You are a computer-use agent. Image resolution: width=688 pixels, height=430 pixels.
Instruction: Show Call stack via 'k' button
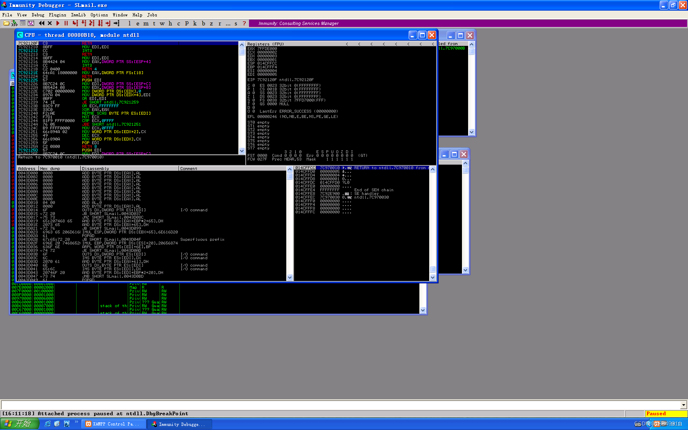tap(195, 23)
